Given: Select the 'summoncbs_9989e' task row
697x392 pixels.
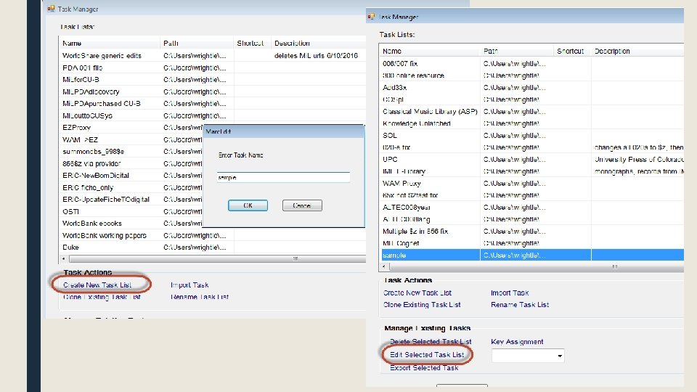Looking at the screenshot, I should tap(131, 152).
